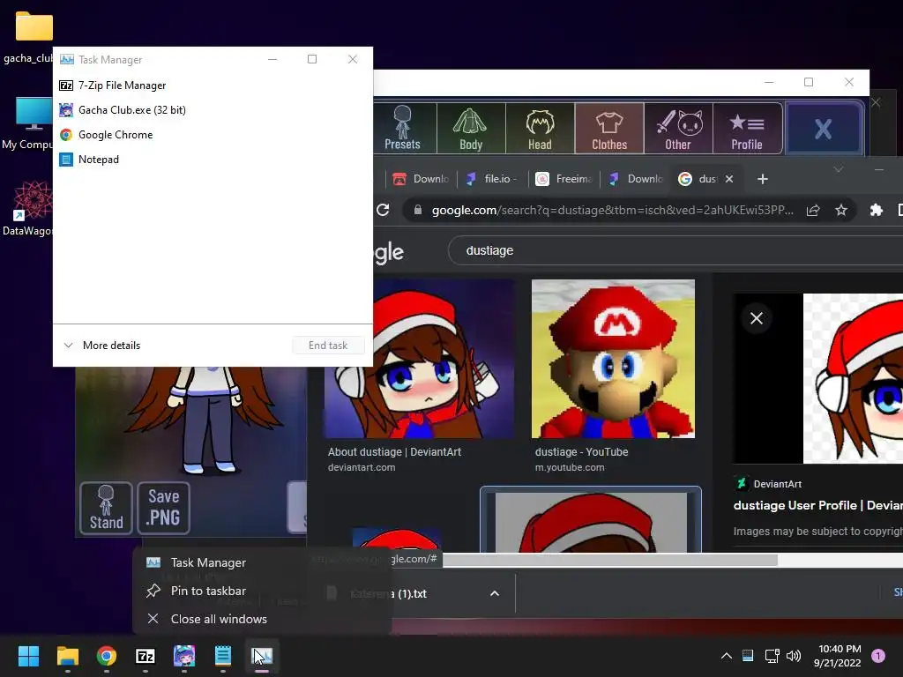Select Google Chrome in Task Manager list
This screenshot has height=677, width=903.
(x=213, y=135)
